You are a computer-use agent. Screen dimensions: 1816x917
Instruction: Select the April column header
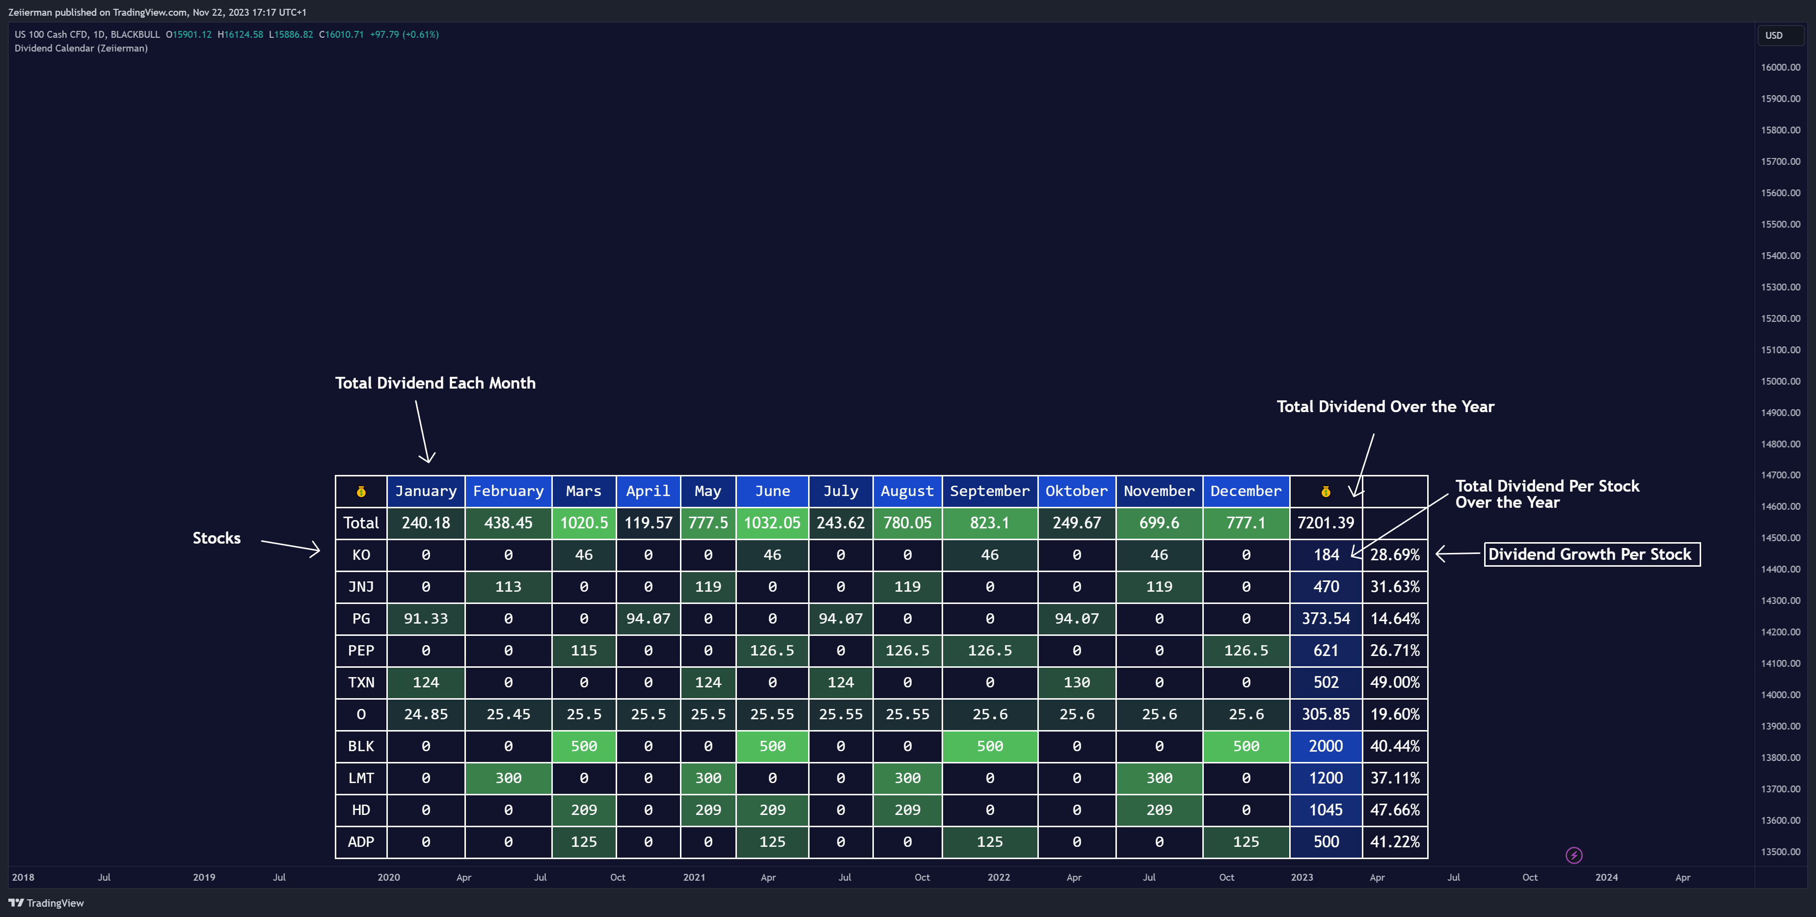(648, 491)
